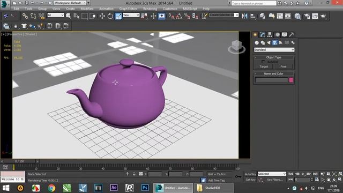Click the Mirror tool icon
Screen dimensions: 343x193
(x=244, y=16)
